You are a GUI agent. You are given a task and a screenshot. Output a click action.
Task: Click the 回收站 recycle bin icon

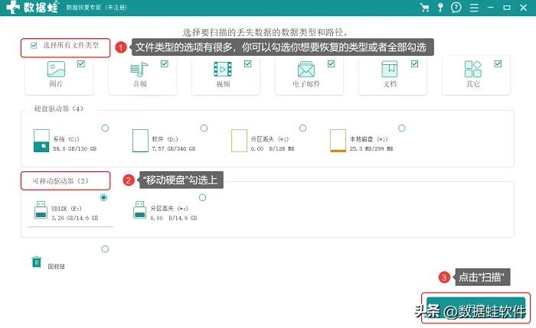point(37,261)
